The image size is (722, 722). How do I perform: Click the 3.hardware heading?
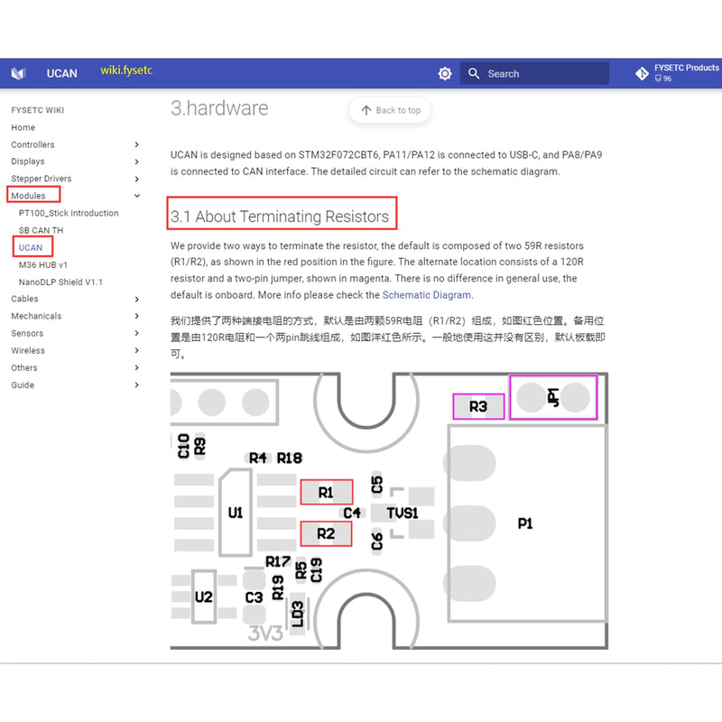tap(219, 108)
